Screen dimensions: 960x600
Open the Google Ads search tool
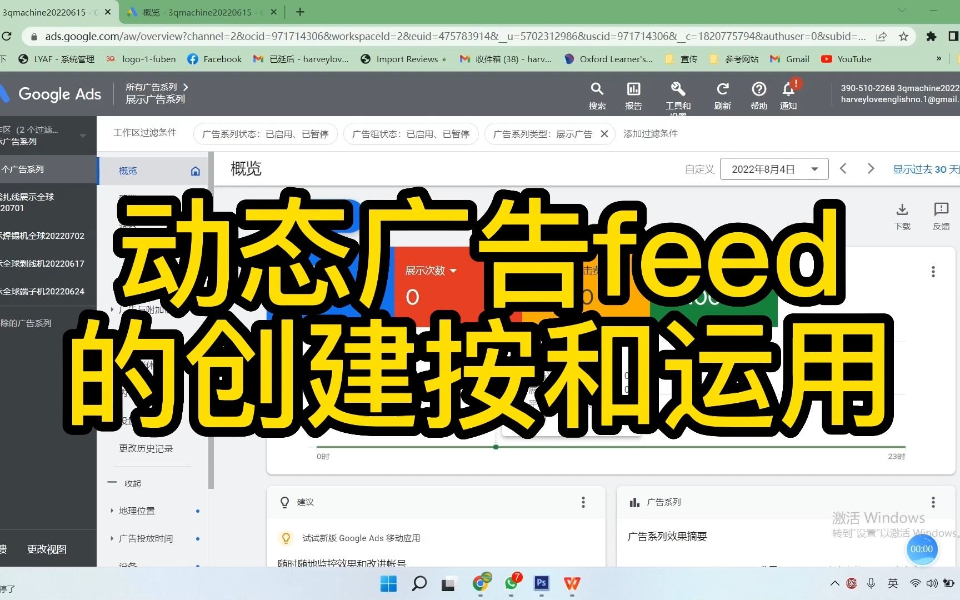coord(597,96)
